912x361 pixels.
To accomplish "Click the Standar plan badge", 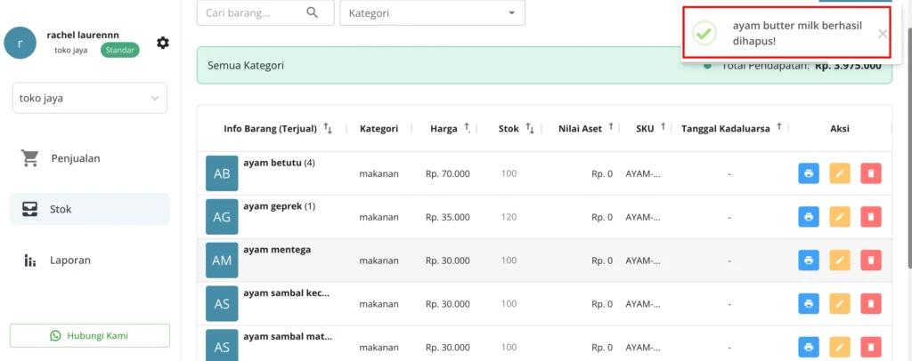I will click(x=120, y=50).
